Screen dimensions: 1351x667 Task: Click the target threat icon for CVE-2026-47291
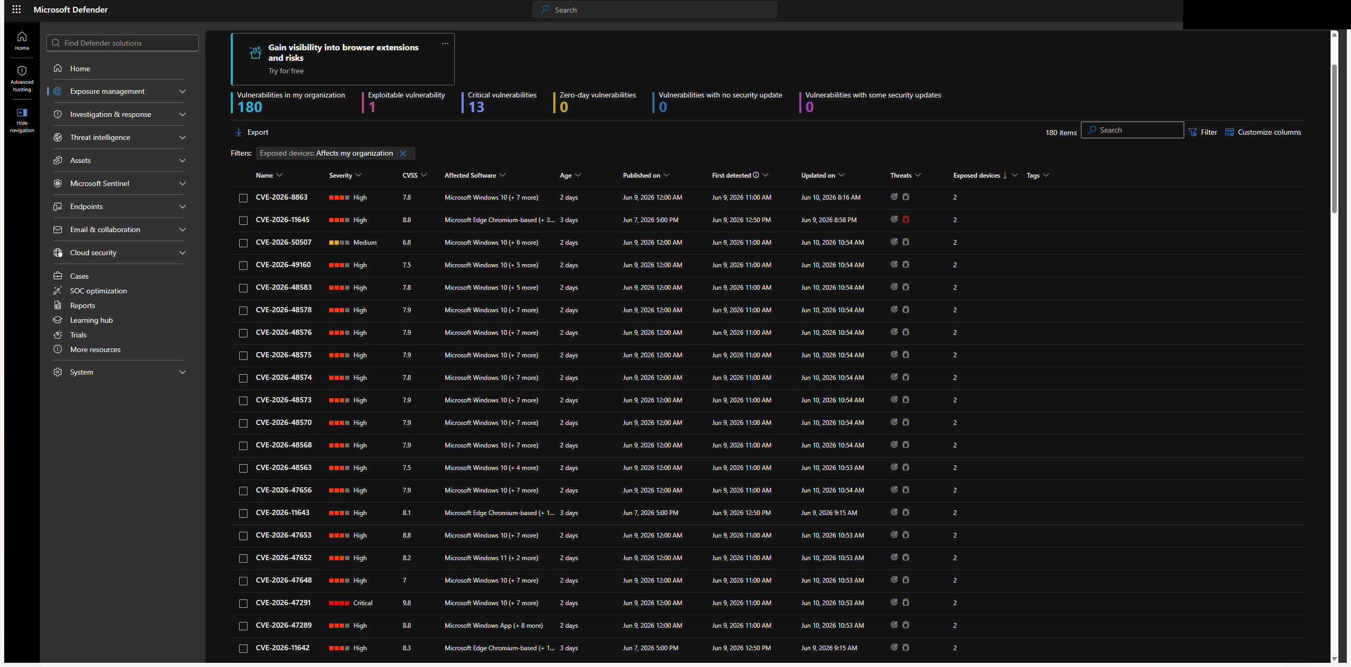[x=894, y=603]
